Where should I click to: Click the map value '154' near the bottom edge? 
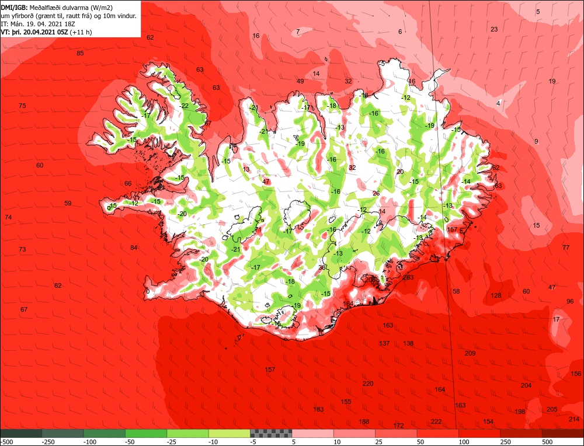(488, 421)
